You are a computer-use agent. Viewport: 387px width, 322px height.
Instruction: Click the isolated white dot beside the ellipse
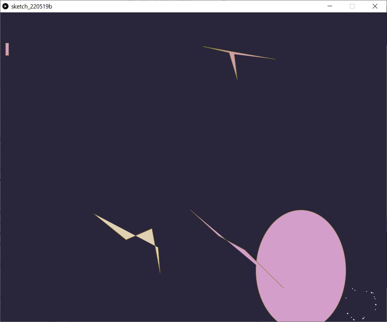coord(346,298)
